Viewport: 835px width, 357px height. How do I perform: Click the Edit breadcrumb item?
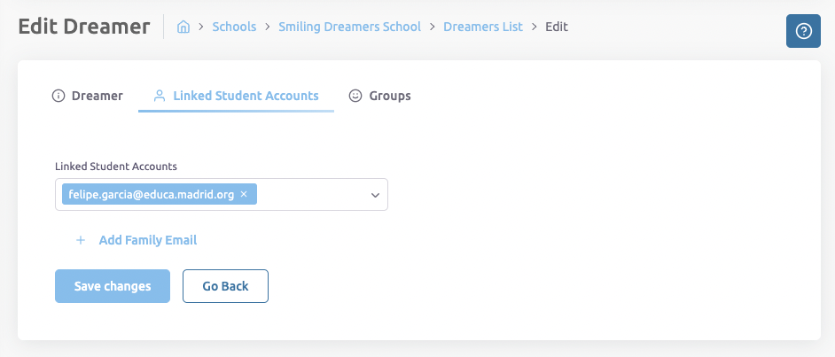click(557, 27)
